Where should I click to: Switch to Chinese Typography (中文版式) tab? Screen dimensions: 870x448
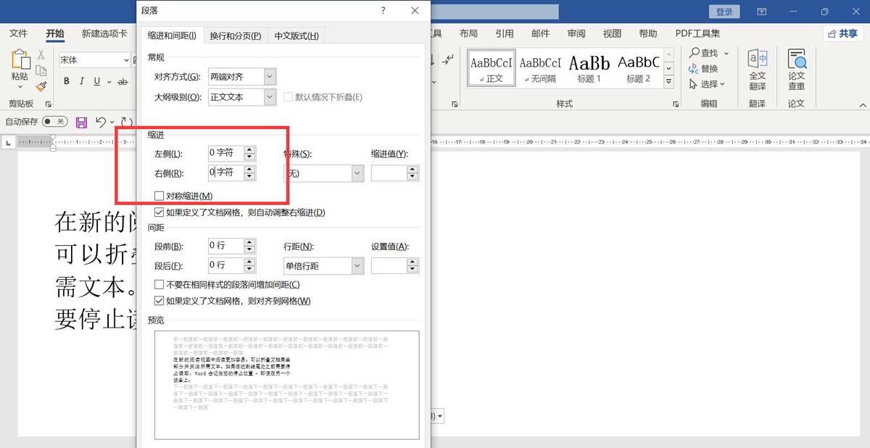coord(296,36)
